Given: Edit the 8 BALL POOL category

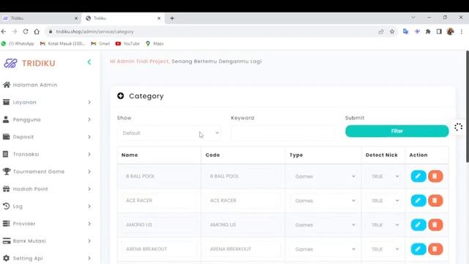Looking at the screenshot, I should [418, 176].
